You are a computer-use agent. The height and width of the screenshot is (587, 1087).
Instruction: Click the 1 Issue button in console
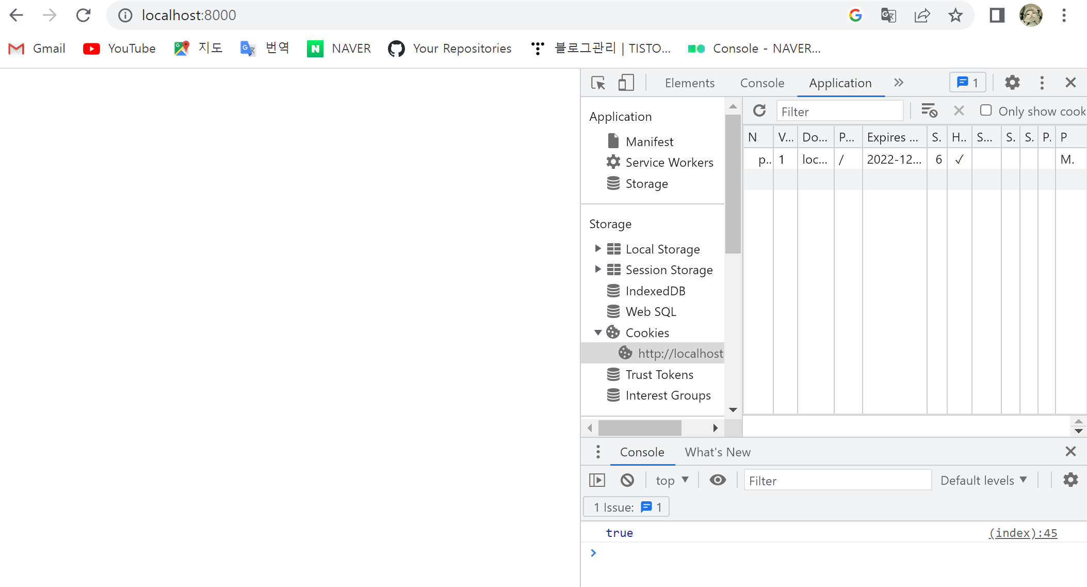(626, 507)
